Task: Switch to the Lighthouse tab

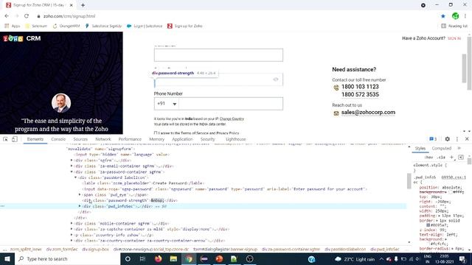Action: (x=236, y=139)
